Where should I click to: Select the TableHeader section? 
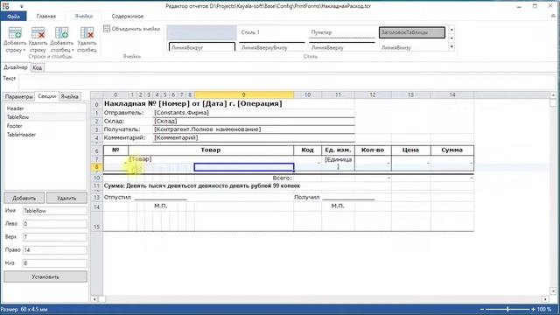coord(45,135)
